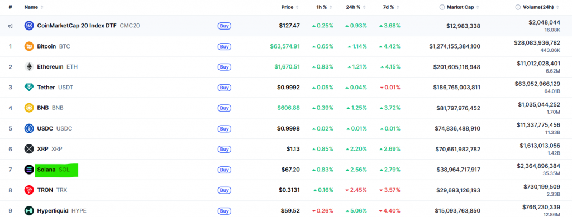Viewport: 572px width, 217px height.
Task: Open the XRP name link
Action: [x=50, y=149]
